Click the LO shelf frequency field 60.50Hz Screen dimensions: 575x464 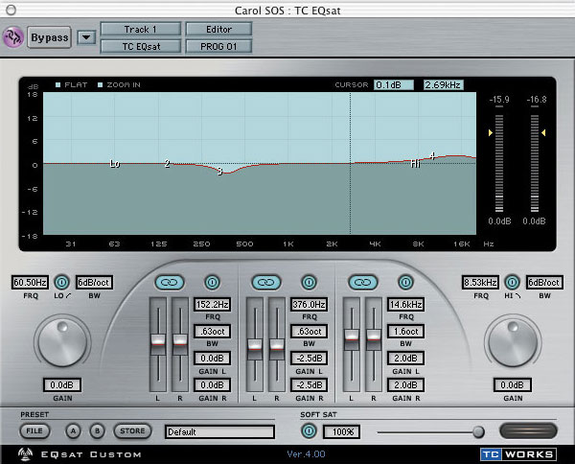[30, 282]
